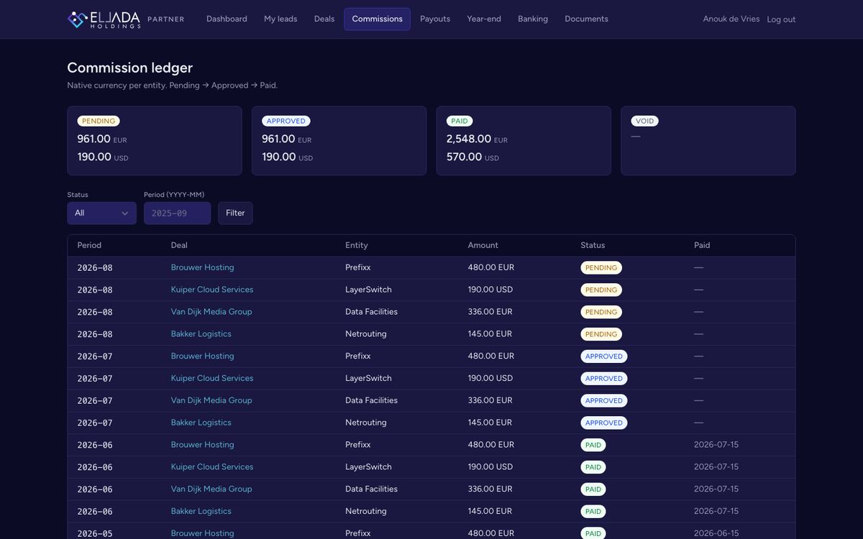Click the APPROVED badge in the summary card
Viewport: 863px width, 539px height.
286,121
